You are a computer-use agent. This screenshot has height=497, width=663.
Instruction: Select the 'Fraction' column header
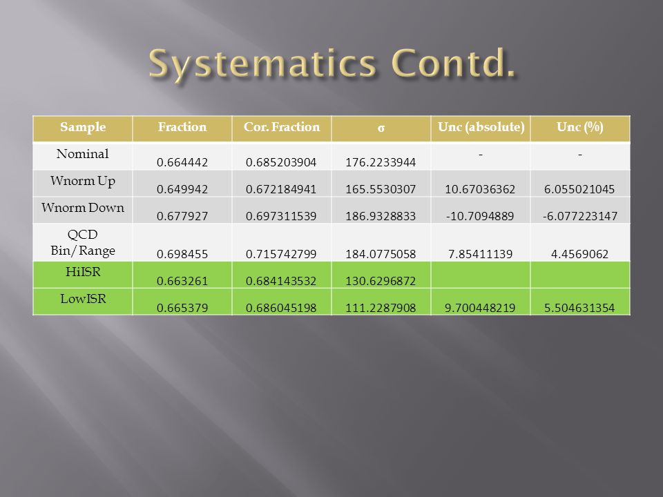click(x=182, y=127)
